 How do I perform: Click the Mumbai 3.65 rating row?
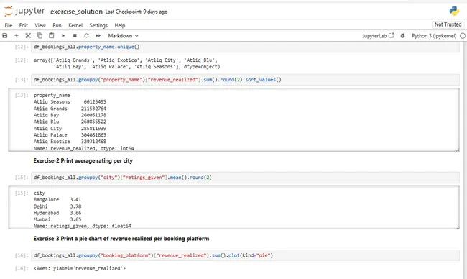point(57,219)
